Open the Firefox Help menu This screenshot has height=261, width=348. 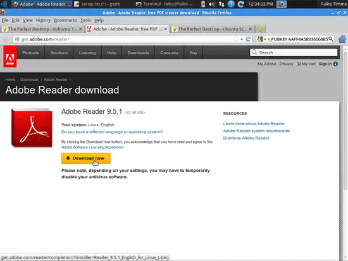(99, 20)
